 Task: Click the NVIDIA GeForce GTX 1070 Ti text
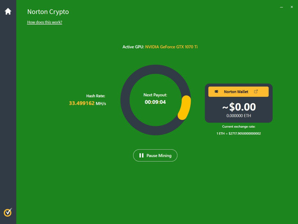click(x=171, y=47)
